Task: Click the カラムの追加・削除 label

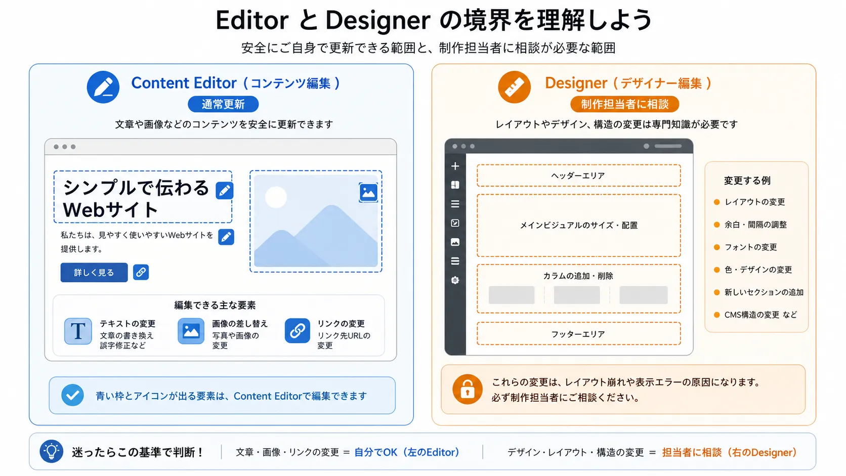Action: coord(578,276)
